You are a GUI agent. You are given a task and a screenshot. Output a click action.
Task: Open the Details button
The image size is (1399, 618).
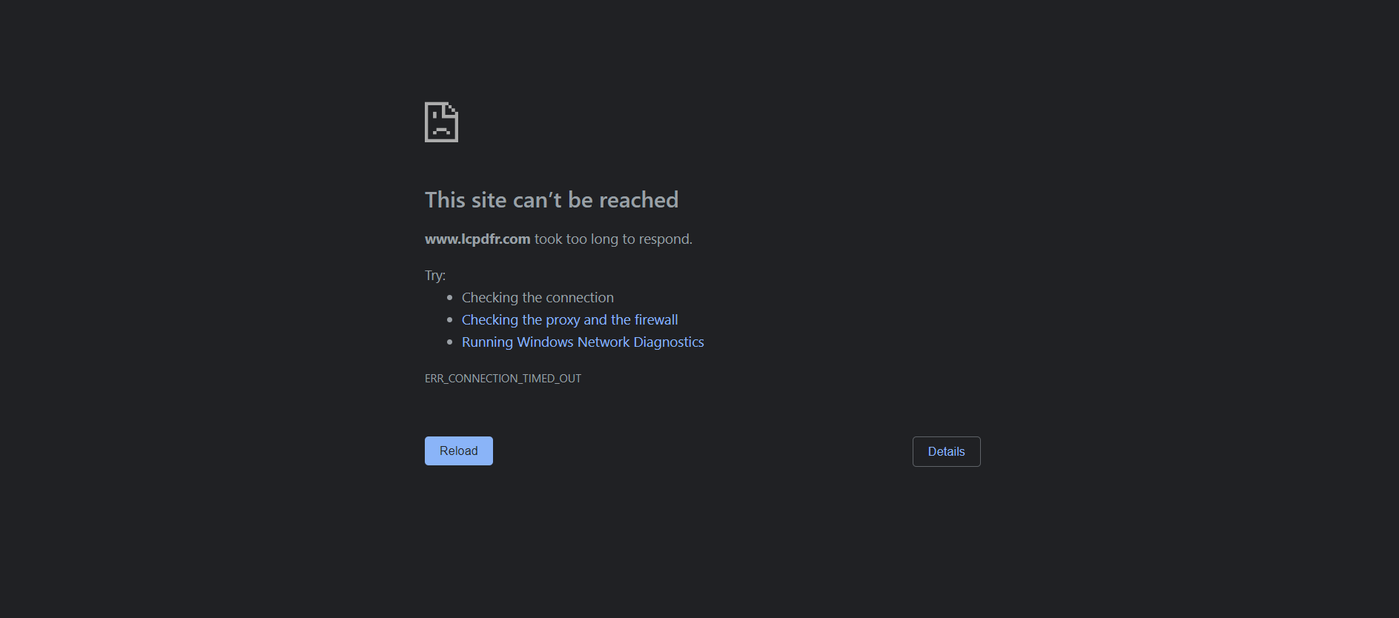(x=946, y=451)
